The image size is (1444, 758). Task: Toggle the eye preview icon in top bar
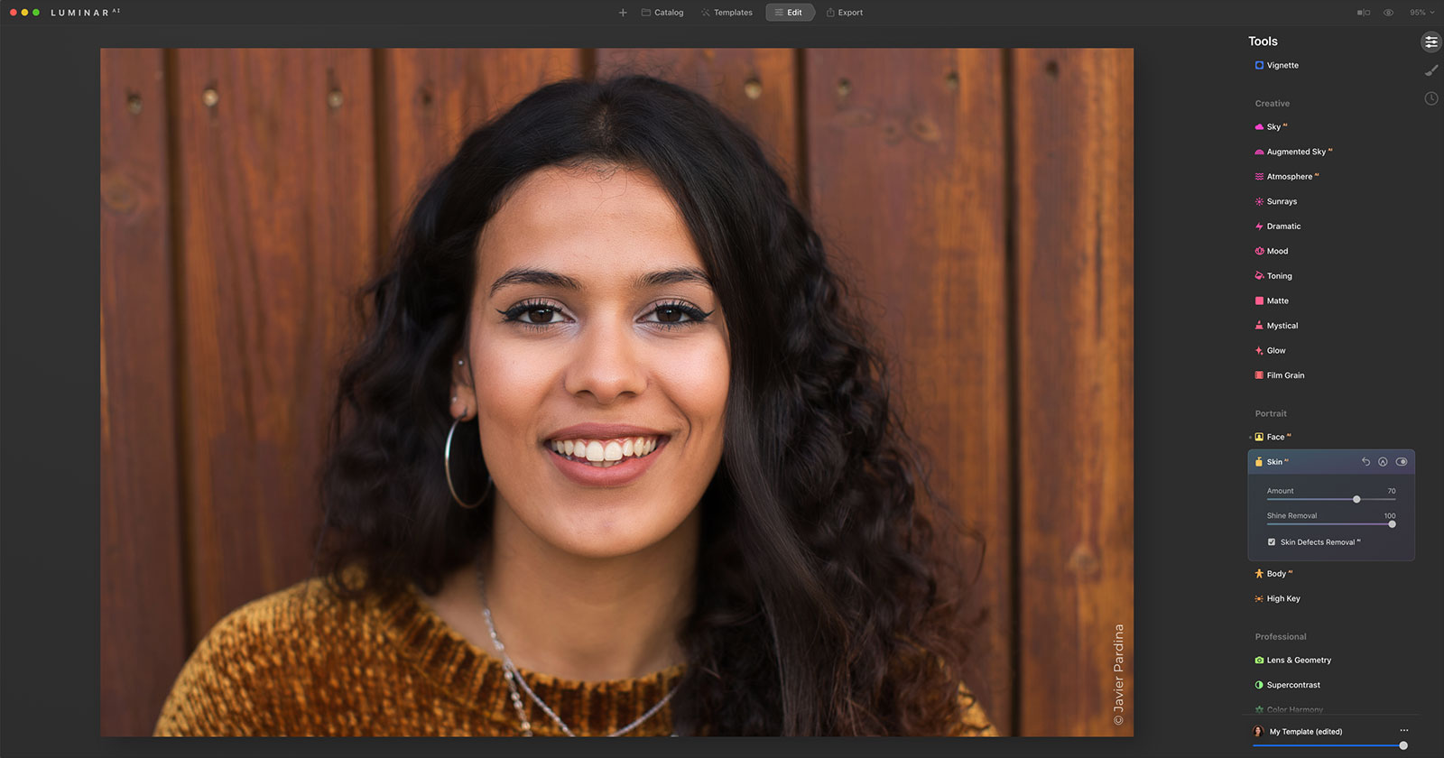tap(1388, 13)
